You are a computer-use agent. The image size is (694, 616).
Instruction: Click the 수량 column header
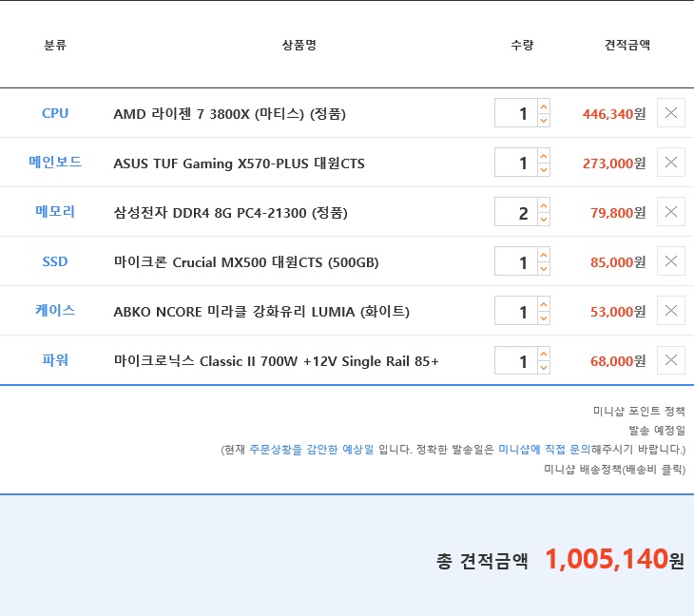(522, 45)
